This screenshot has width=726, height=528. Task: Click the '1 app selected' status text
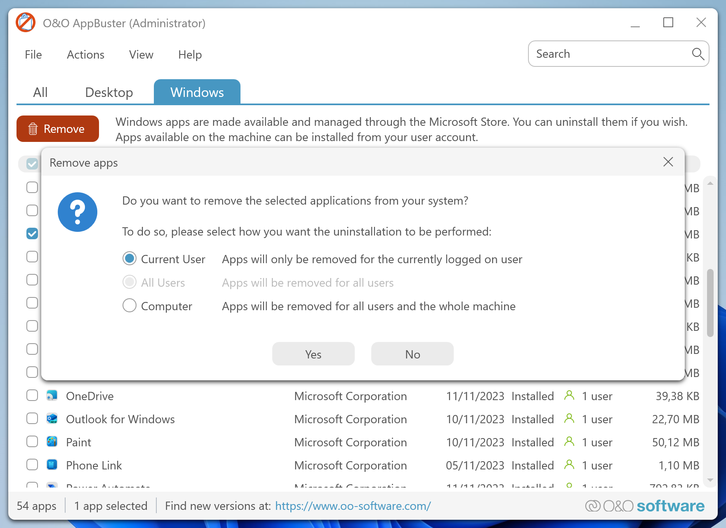click(x=111, y=506)
